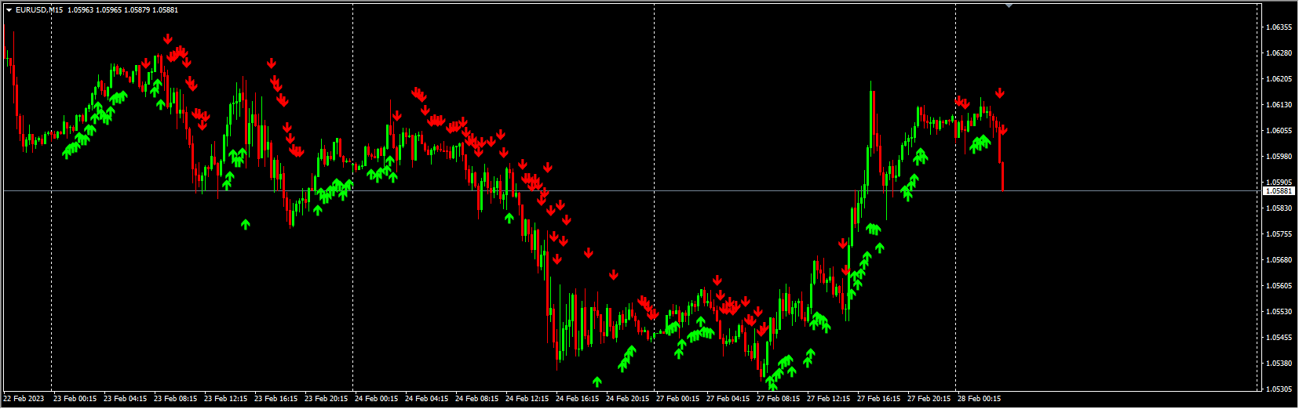Click the 1.05605 price scale label

tap(1279, 286)
